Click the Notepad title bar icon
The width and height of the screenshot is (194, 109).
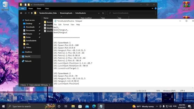click(55, 21)
